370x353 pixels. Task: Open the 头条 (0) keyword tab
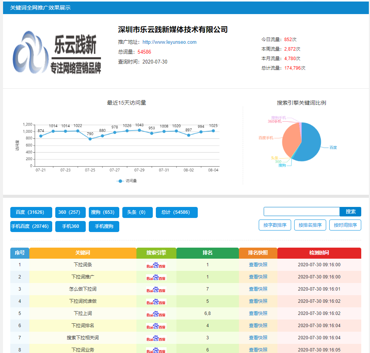pyautogui.click(x=137, y=212)
